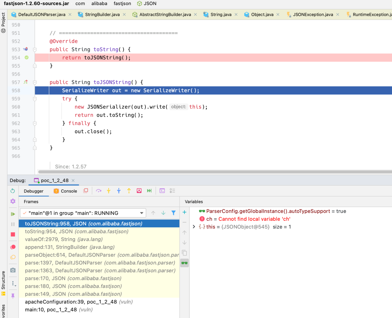
Task: Select frame apacheConfiguration:39, poc_1_2_48
Action: [x=99, y=302]
